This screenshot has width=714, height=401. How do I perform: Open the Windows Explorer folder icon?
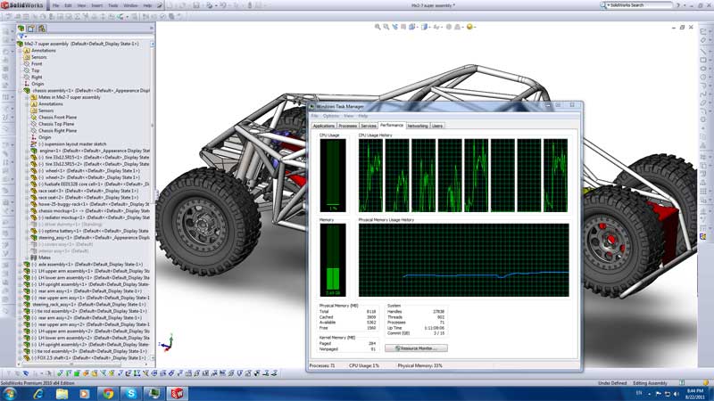point(62,392)
